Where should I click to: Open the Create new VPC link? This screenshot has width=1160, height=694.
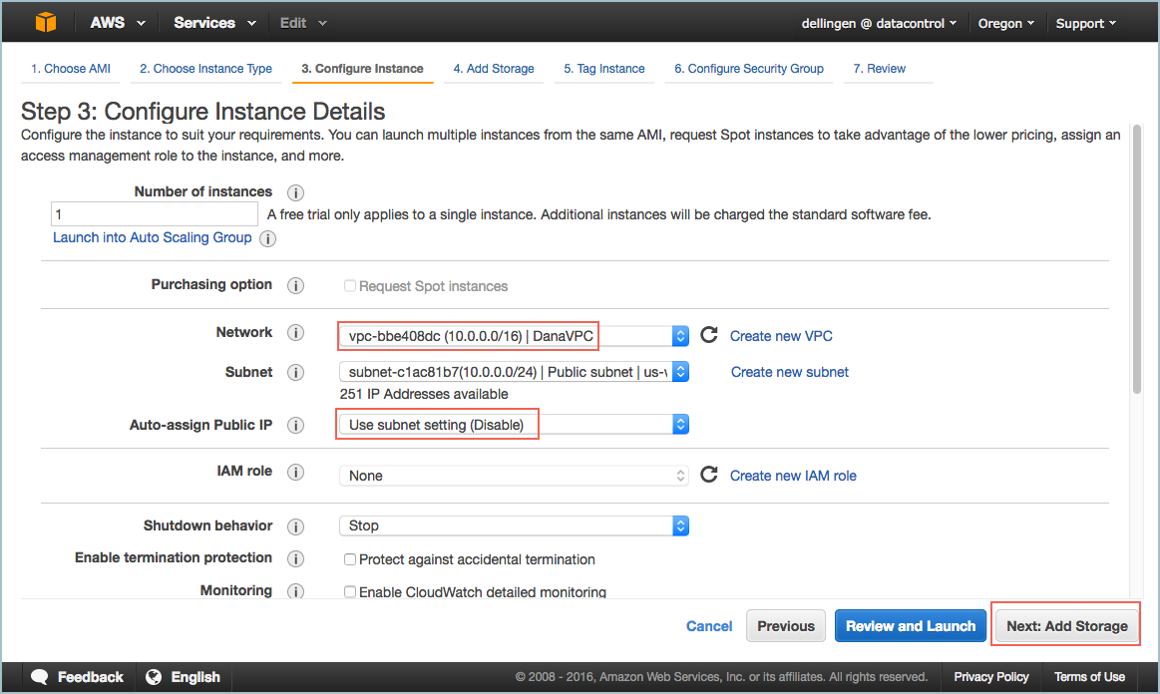pyautogui.click(x=781, y=336)
